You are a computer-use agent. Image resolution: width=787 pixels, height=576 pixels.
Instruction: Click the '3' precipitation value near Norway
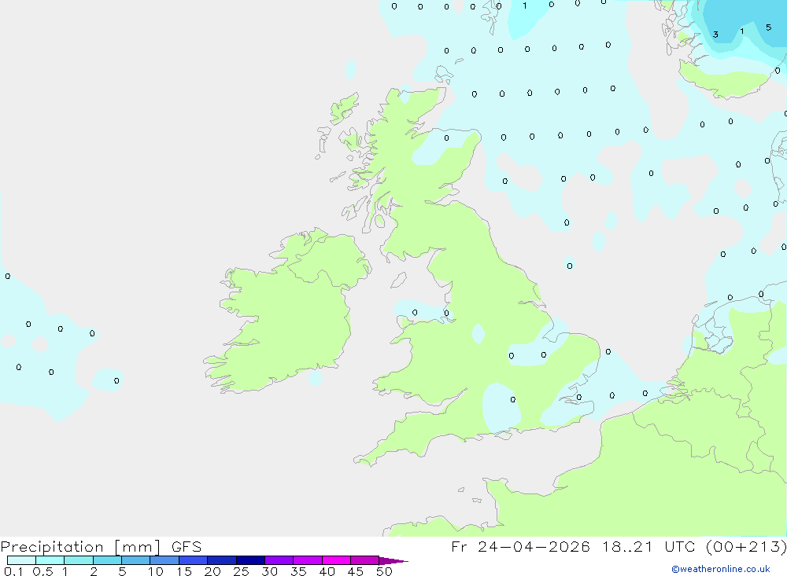click(x=715, y=35)
